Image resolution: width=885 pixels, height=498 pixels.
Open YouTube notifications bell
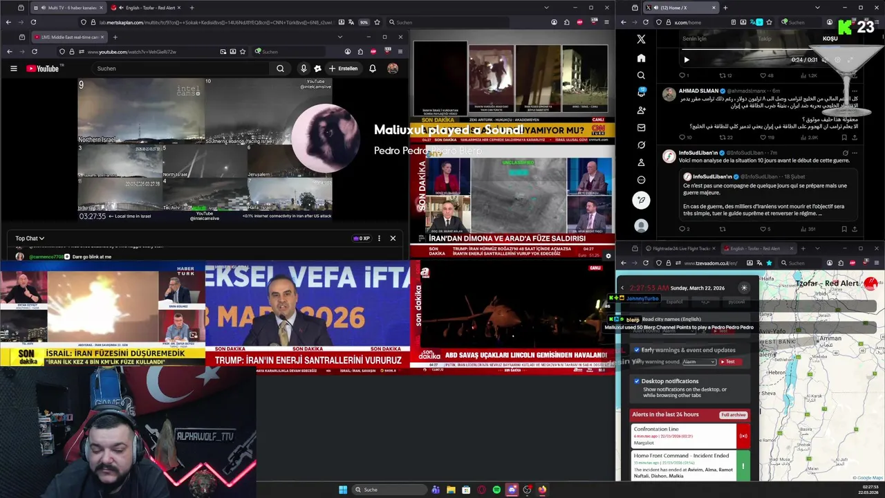click(x=372, y=68)
